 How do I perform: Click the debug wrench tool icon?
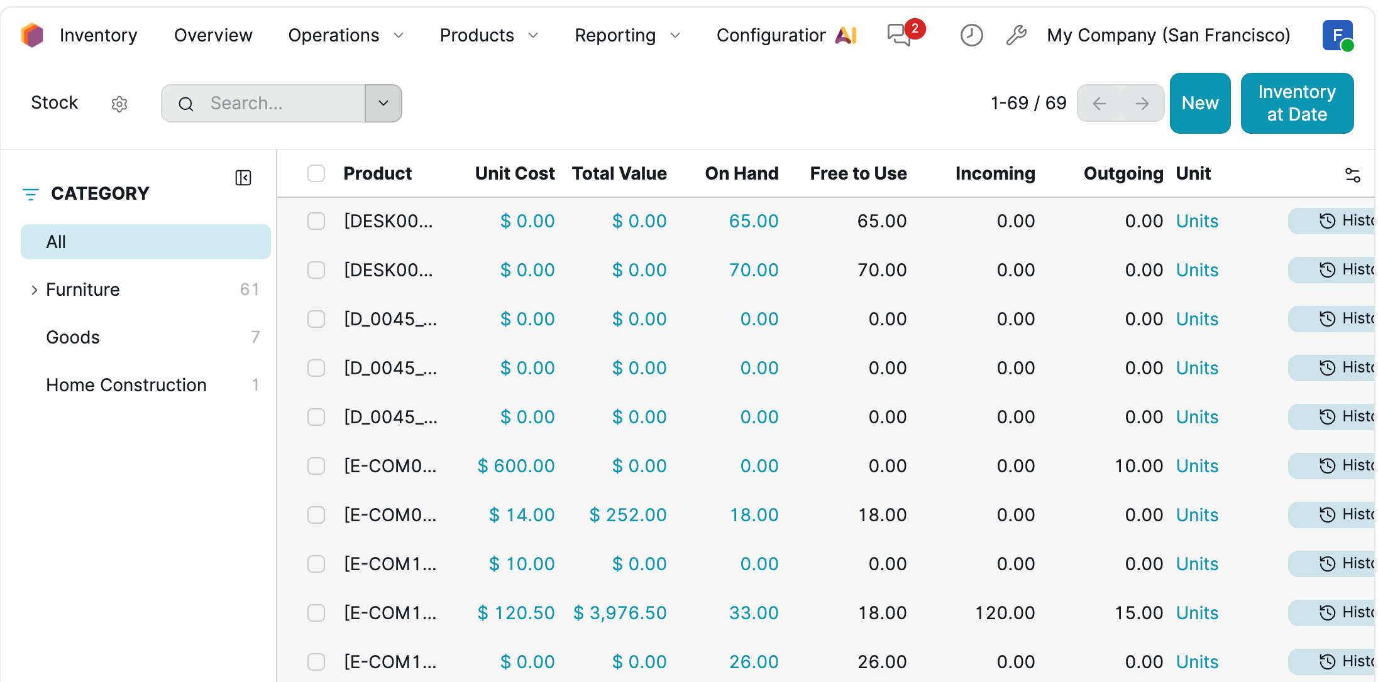(1016, 35)
